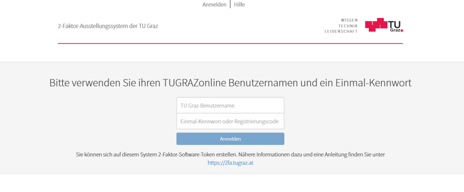Open the Hilfe page from top navigation
Viewport: 464px width, 192px height.
point(239,5)
